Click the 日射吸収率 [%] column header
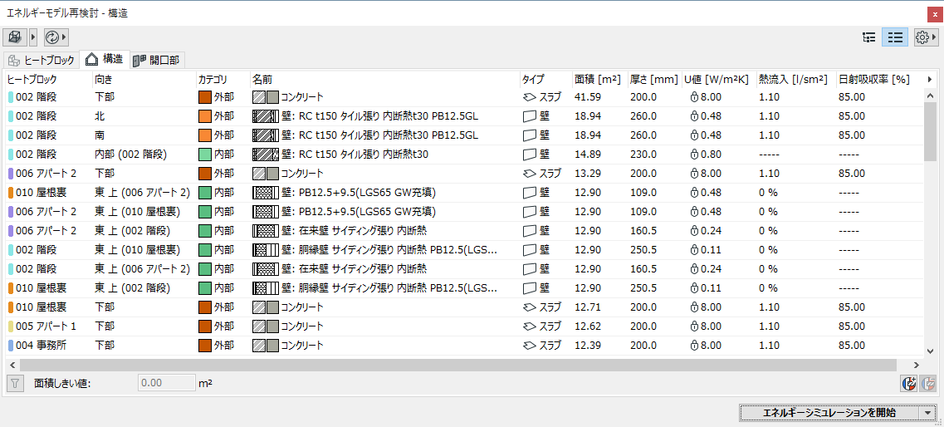 873,79
